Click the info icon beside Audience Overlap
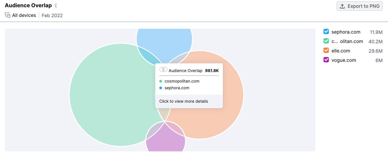This screenshot has width=388, height=157. click(56, 6)
